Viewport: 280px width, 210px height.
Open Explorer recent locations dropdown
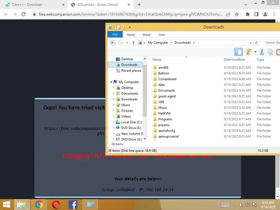pos(127,43)
